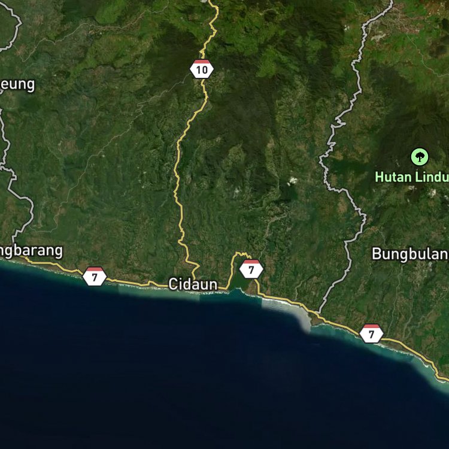
Task: Click the cut-off 'eung' label
Action: tap(17, 85)
